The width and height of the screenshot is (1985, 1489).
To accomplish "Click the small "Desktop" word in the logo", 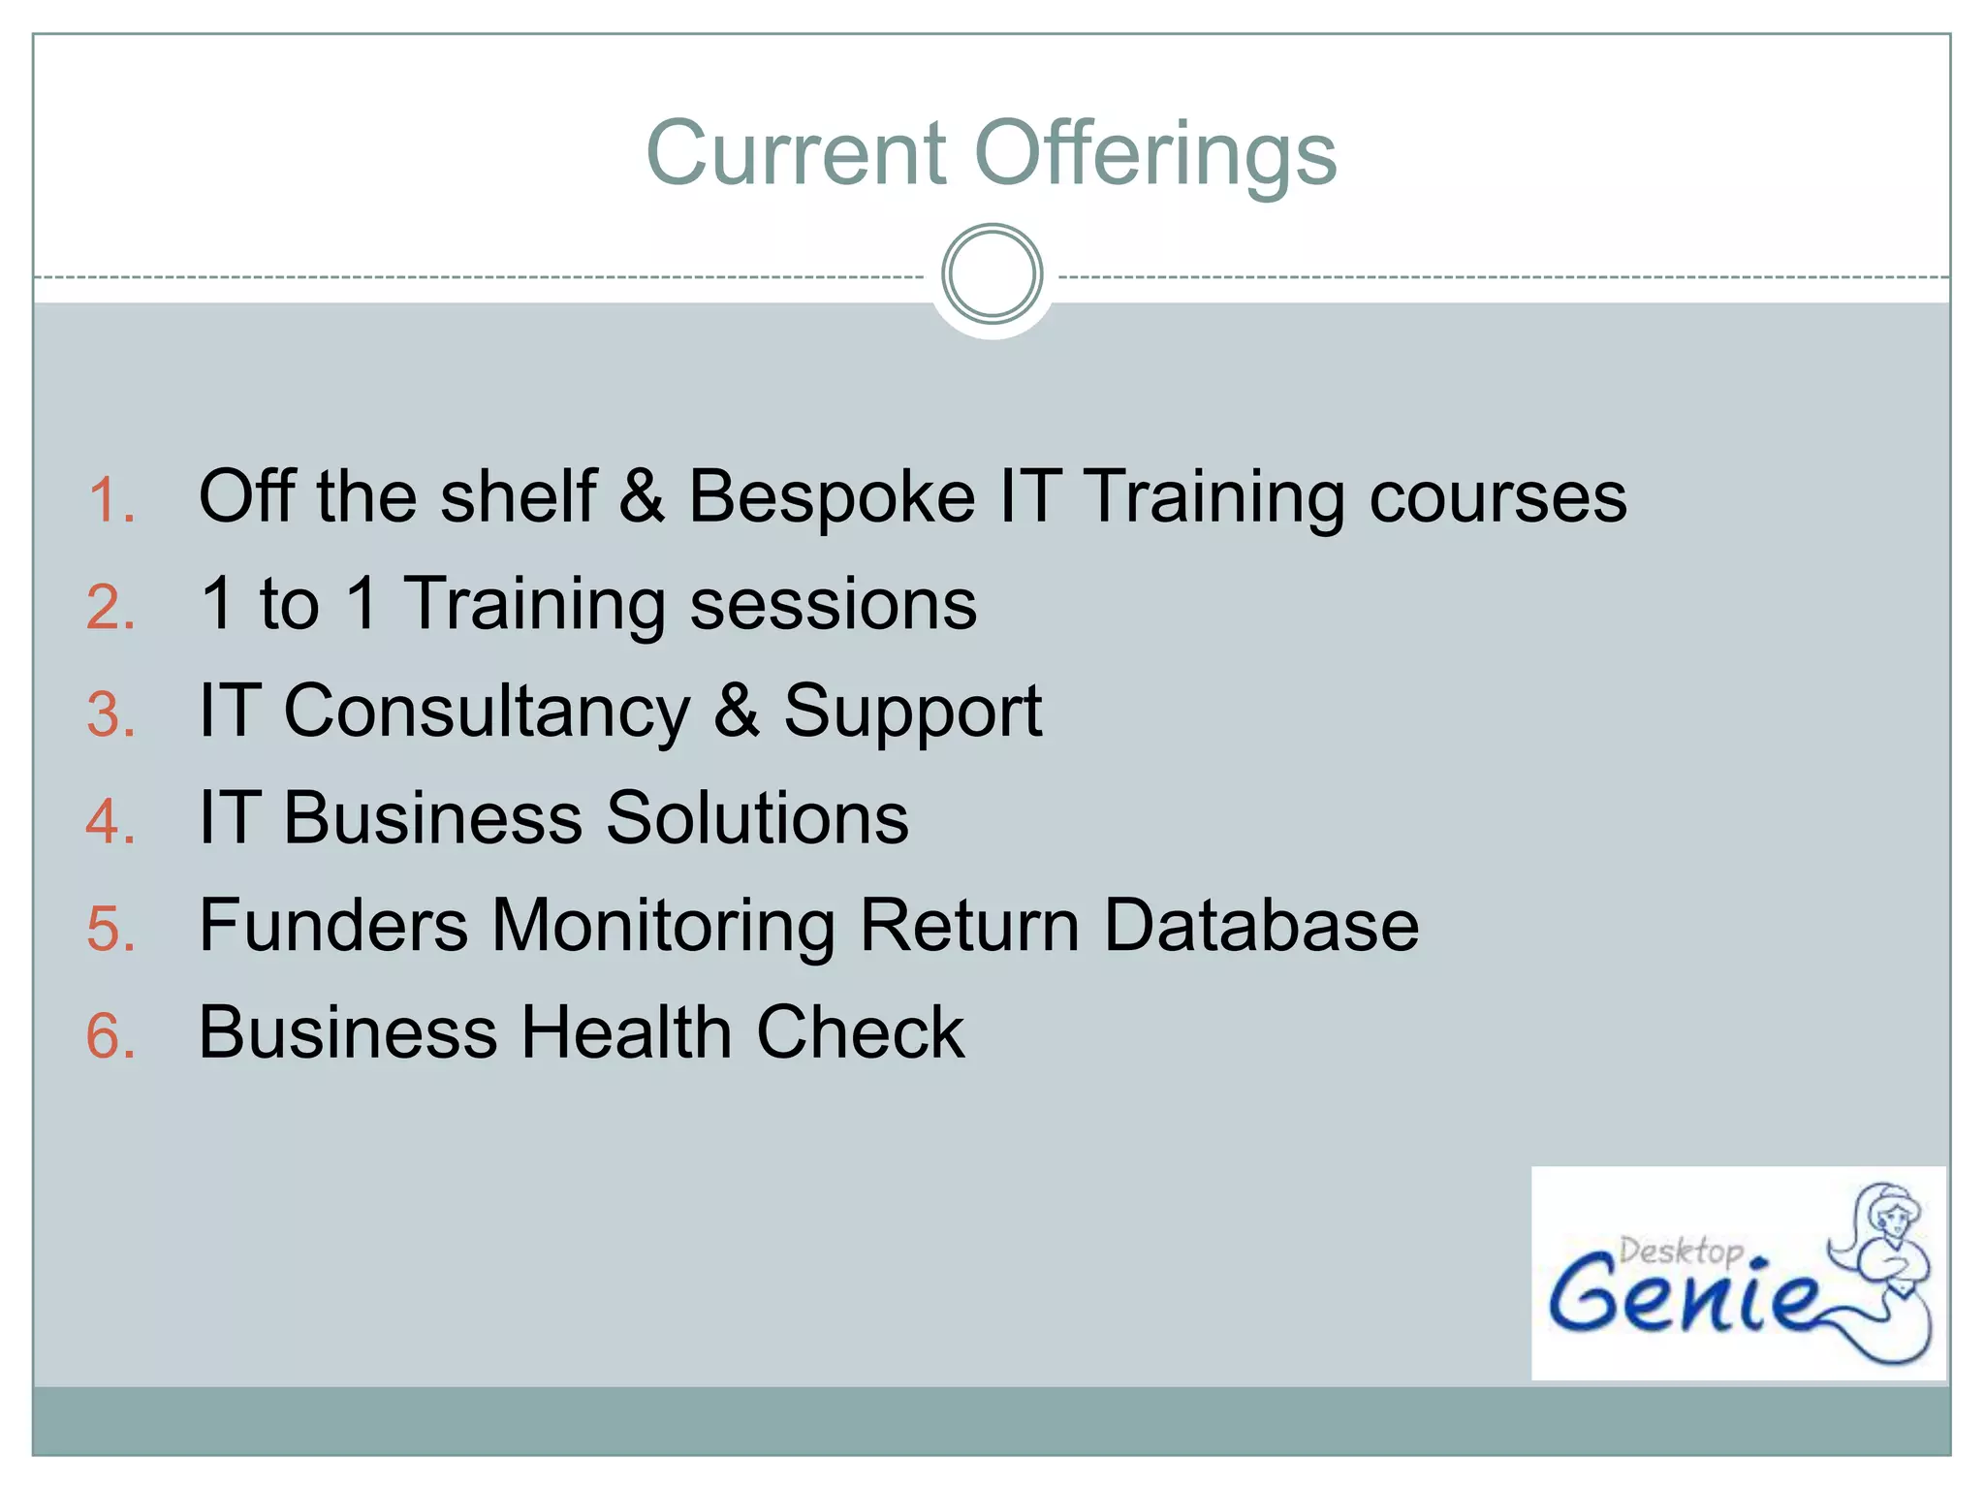I will [1680, 1251].
